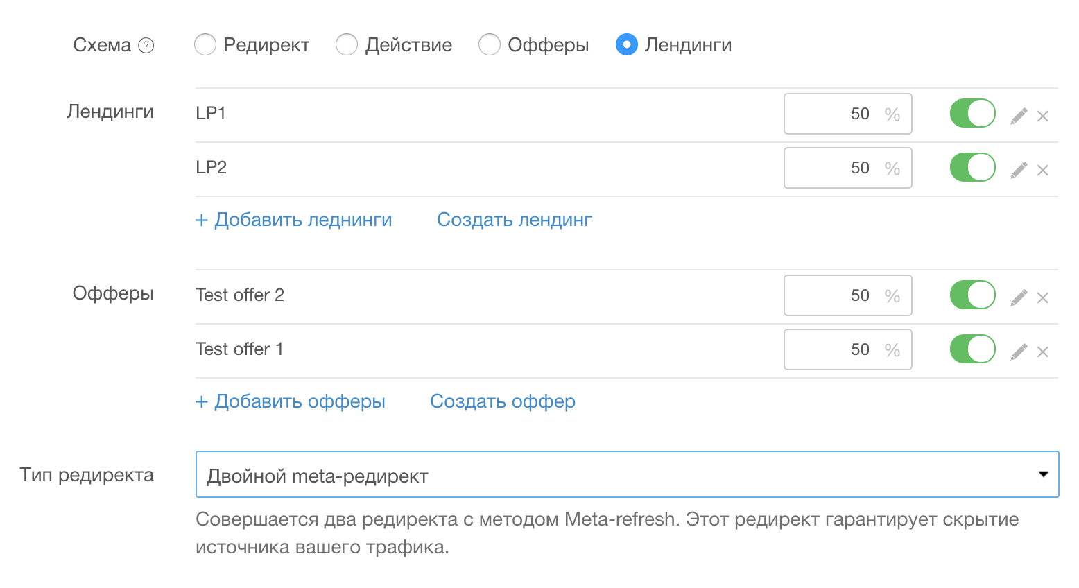Select the Офферы schema radio button
1079x588 pixels.
click(490, 45)
